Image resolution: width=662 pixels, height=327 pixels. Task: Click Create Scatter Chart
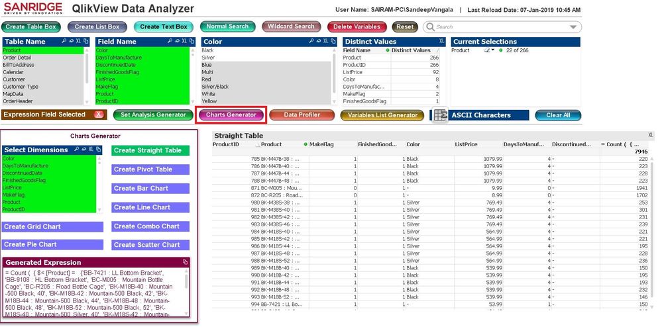[150, 245]
